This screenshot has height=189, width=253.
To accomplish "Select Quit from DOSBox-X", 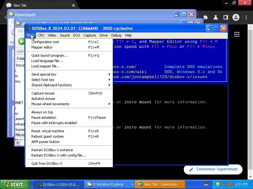I will pyautogui.click(x=69, y=163).
